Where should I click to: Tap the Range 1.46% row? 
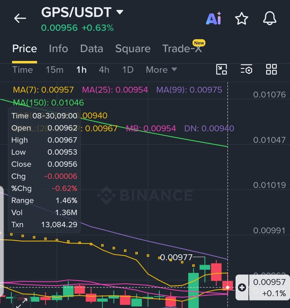[x=44, y=200]
